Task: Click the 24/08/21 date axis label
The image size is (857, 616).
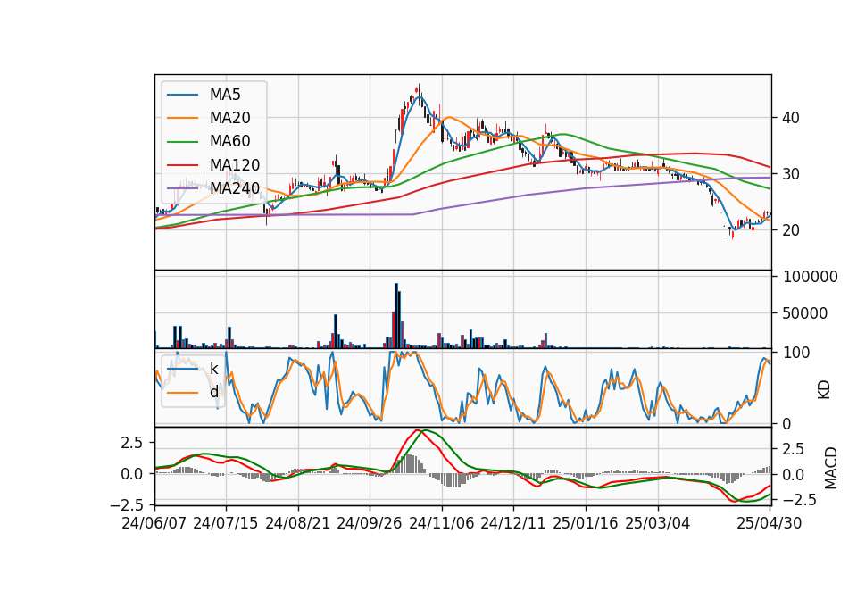Action: pos(298,523)
